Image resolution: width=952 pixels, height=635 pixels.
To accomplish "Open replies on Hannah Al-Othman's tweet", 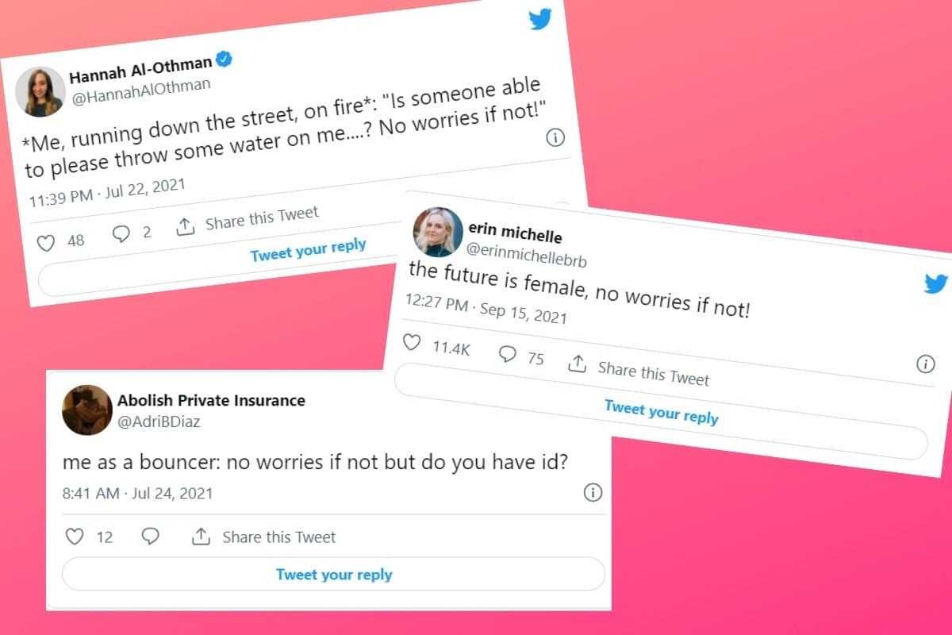I will 121,234.
